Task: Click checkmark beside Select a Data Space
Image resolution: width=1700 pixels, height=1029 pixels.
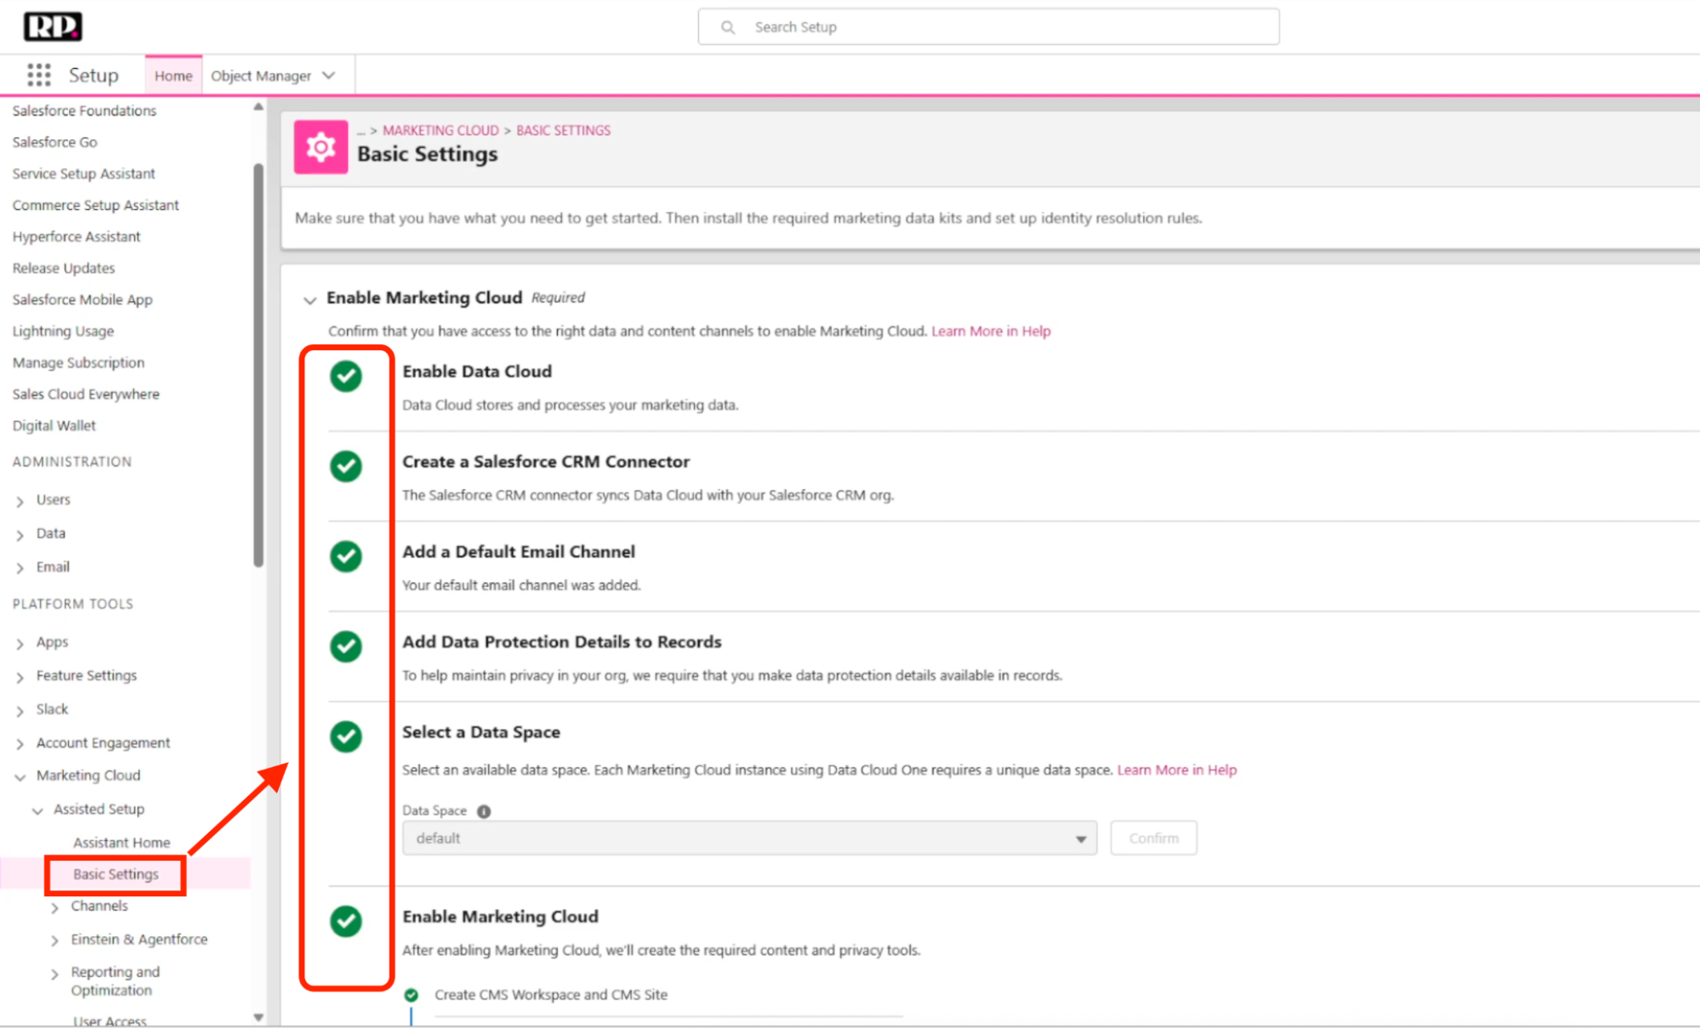Action: [346, 736]
